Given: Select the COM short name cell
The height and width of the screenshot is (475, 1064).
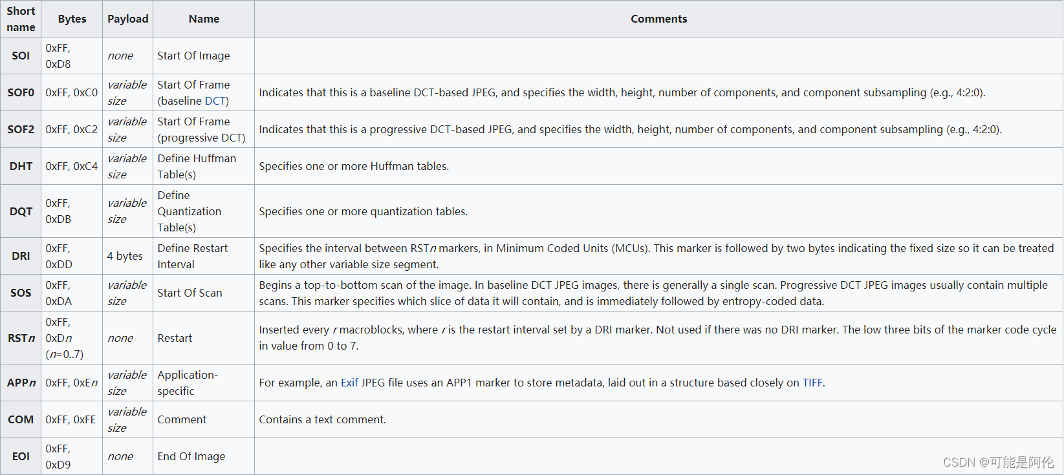Looking at the screenshot, I should pos(21,419).
